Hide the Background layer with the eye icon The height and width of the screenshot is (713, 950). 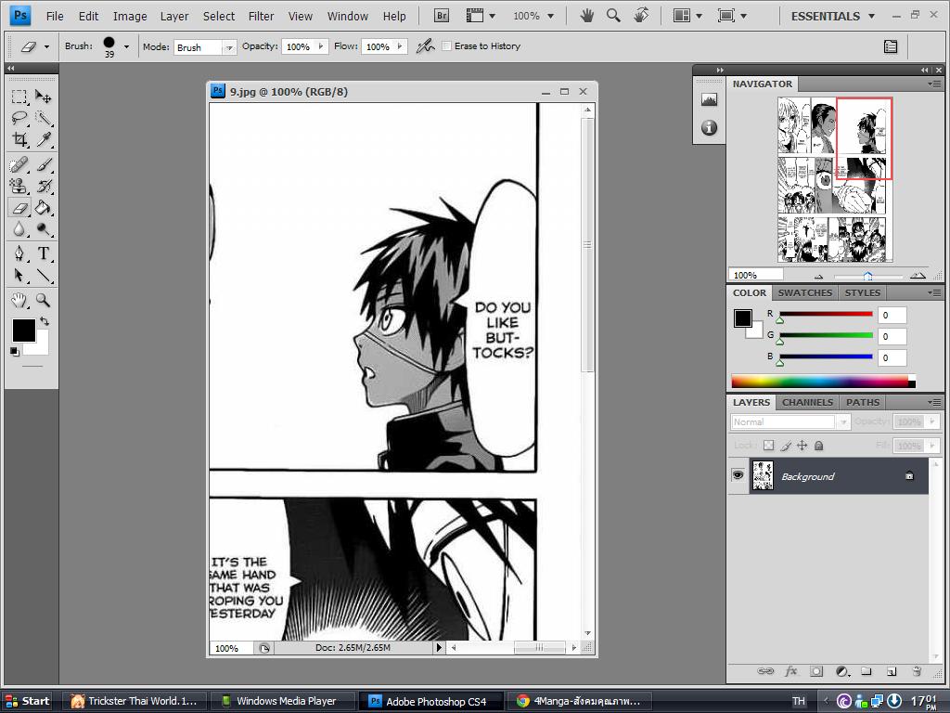coord(738,475)
